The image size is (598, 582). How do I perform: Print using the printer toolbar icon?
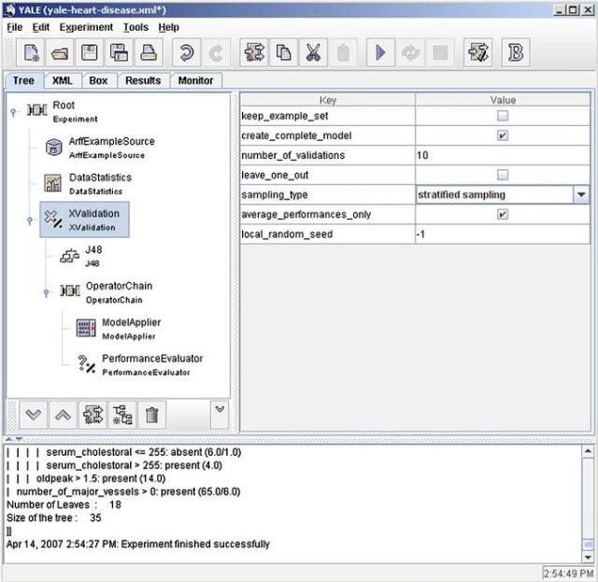(x=149, y=52)
